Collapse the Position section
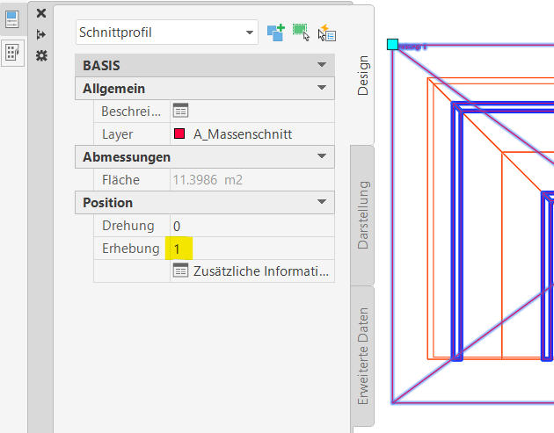Image resolution: width=554 pixels, height=433 pixels. [x=321, y=203]
